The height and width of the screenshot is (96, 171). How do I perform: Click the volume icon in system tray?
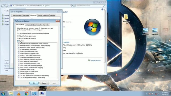click(x=158, y=94)
